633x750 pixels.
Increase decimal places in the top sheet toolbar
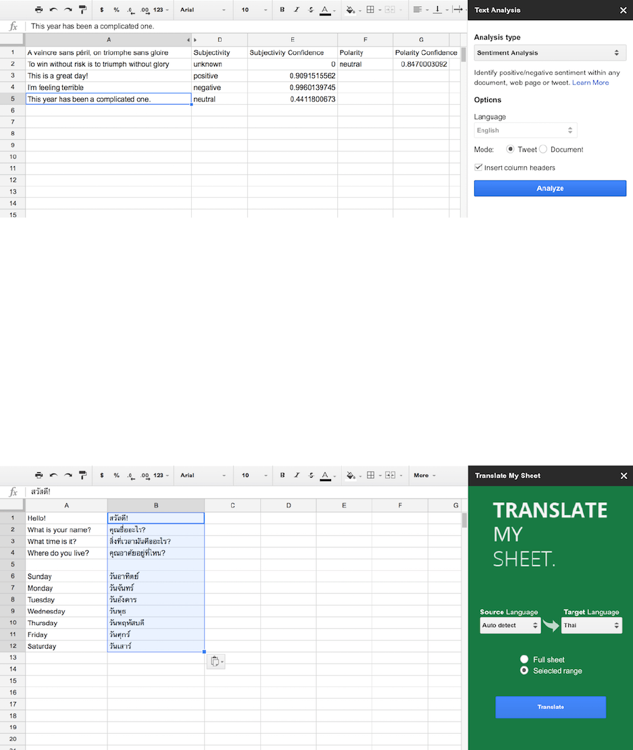point(145,10)
